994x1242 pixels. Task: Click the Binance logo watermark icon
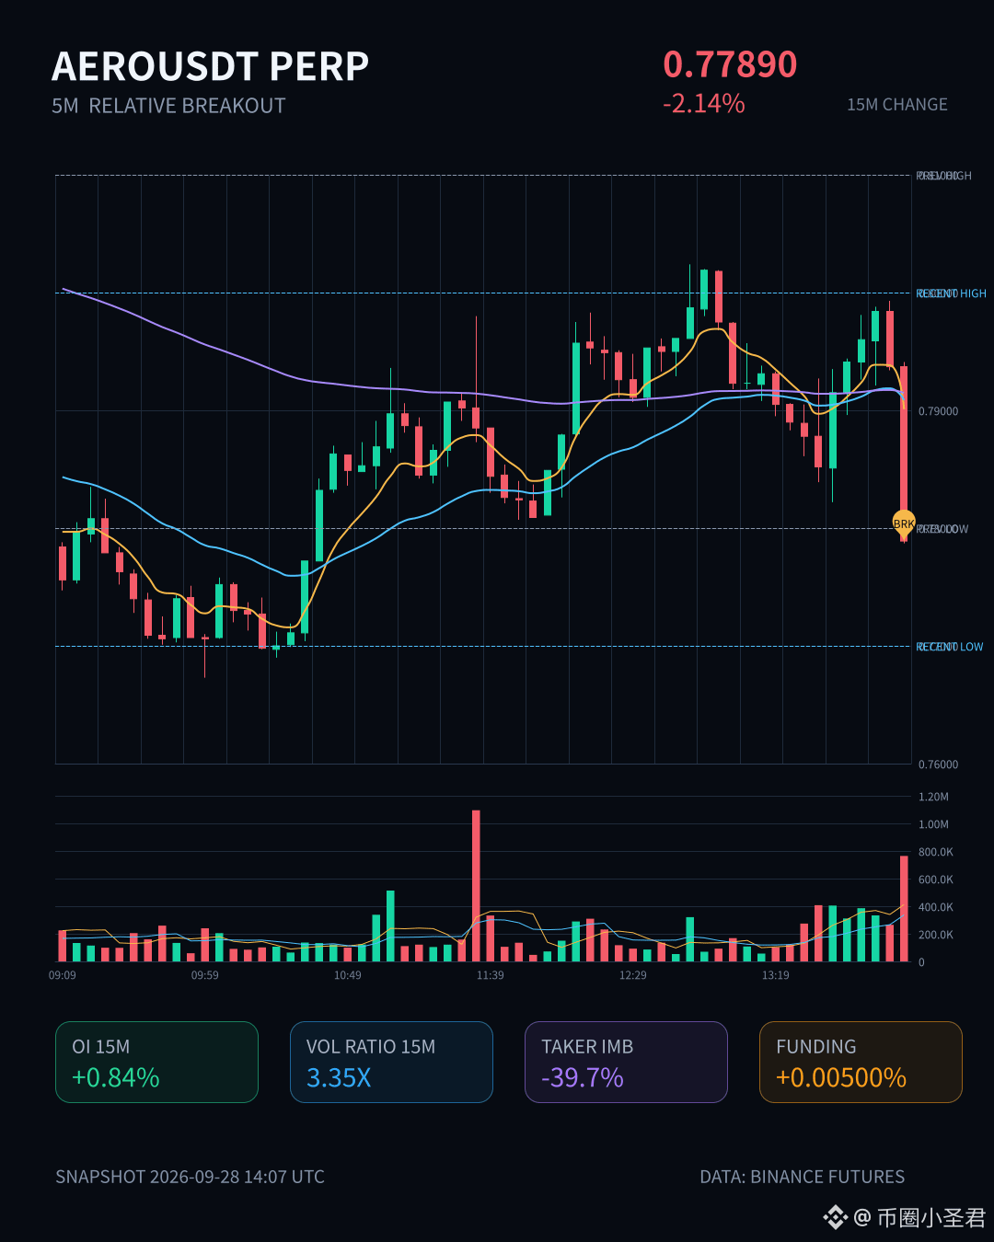click(835, 1217)
